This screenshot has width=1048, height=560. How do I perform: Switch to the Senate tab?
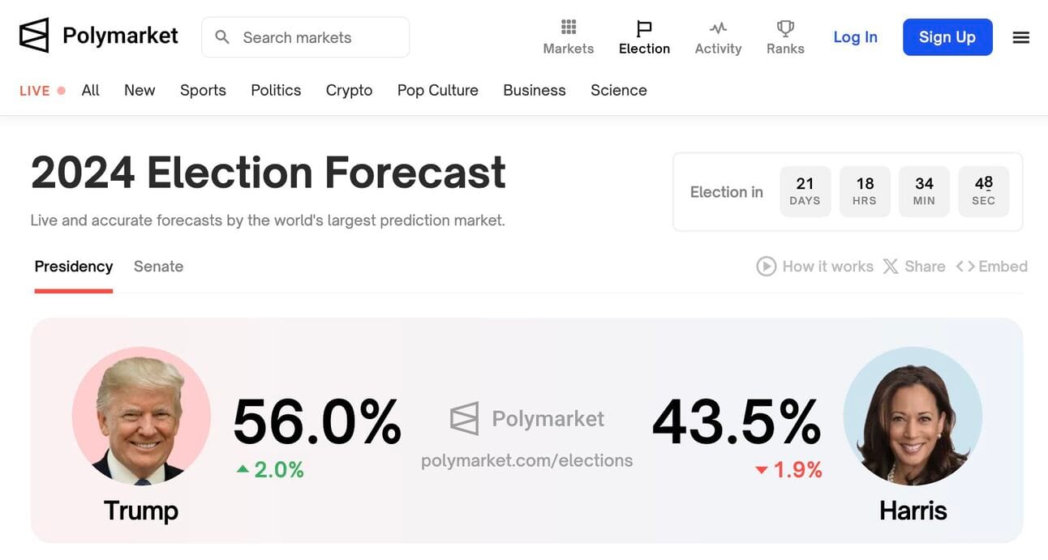pos(158,267)
